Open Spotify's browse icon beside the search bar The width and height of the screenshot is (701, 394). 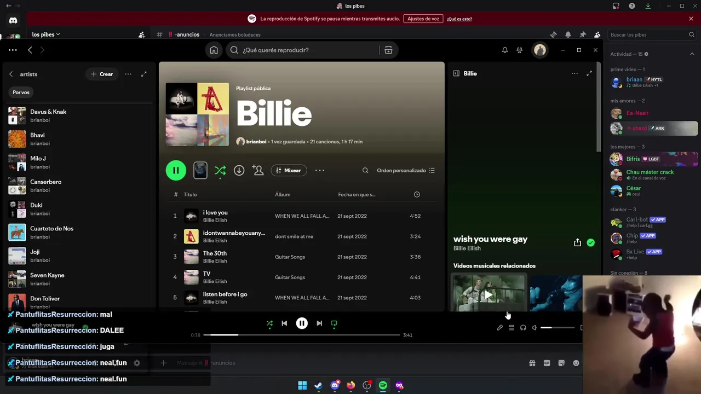pyautogui.click(x=388, y=50)
